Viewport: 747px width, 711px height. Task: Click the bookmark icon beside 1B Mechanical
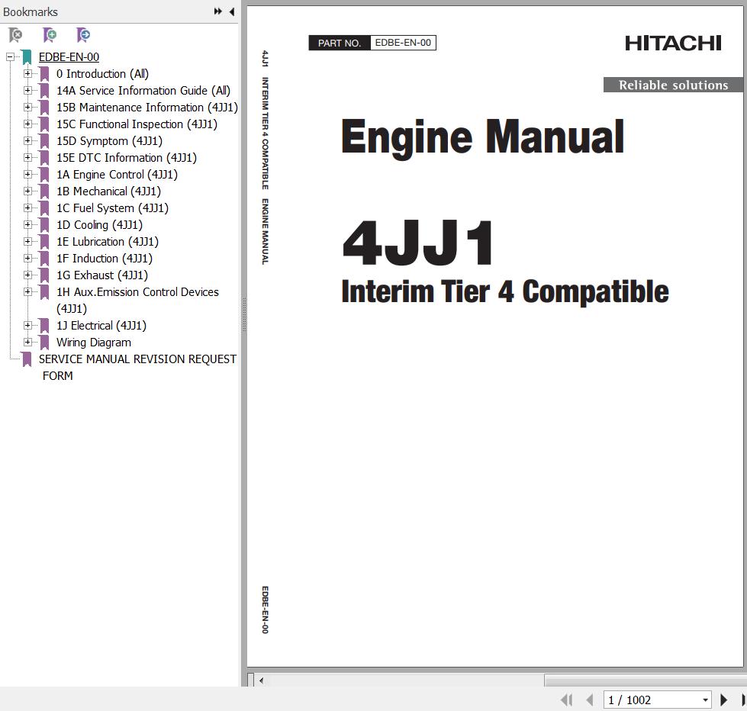pyautogui.click(x=44, y=191)
